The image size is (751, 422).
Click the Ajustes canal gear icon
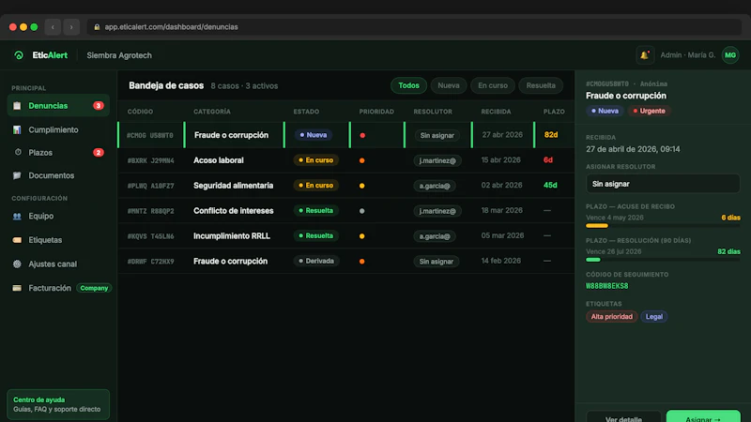tap(17, 264)
